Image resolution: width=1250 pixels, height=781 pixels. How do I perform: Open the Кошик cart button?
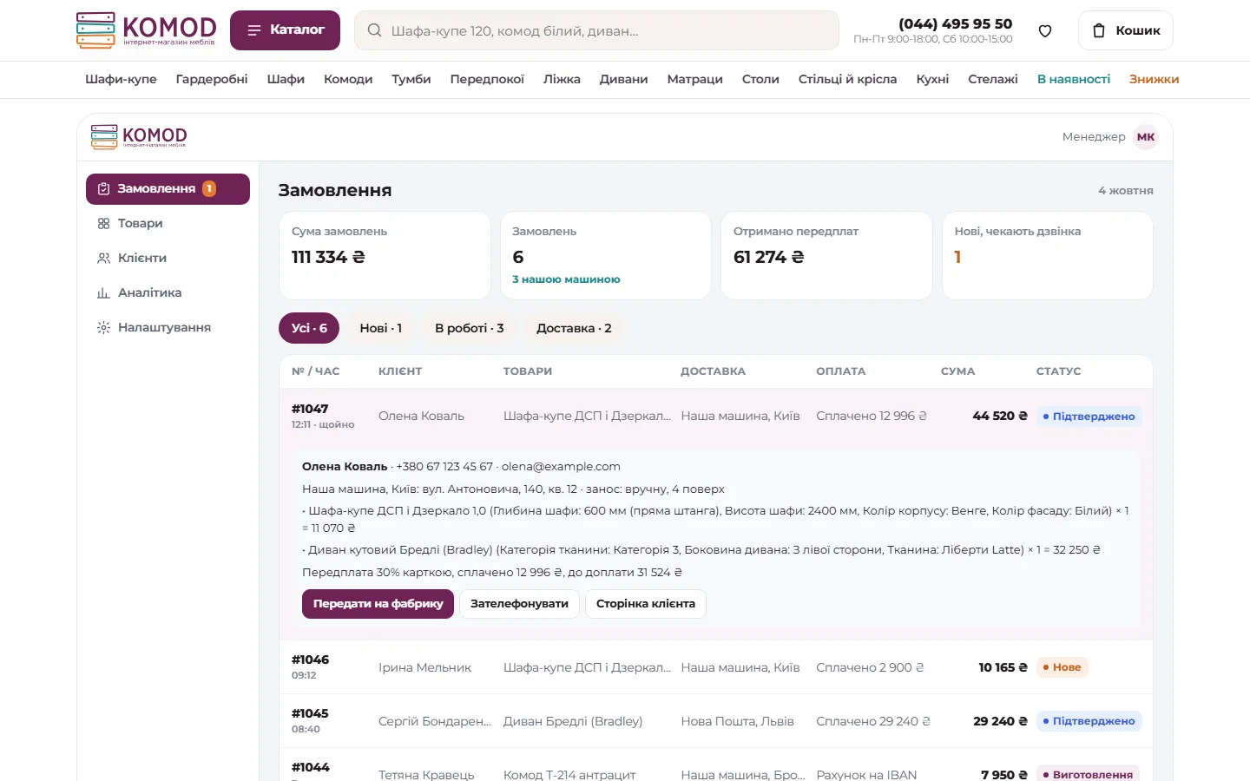pyautogui.click(x=1126, y=30)
